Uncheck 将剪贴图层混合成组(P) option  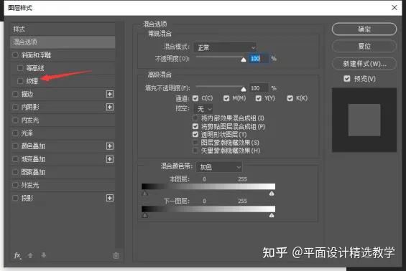[195, 126]
